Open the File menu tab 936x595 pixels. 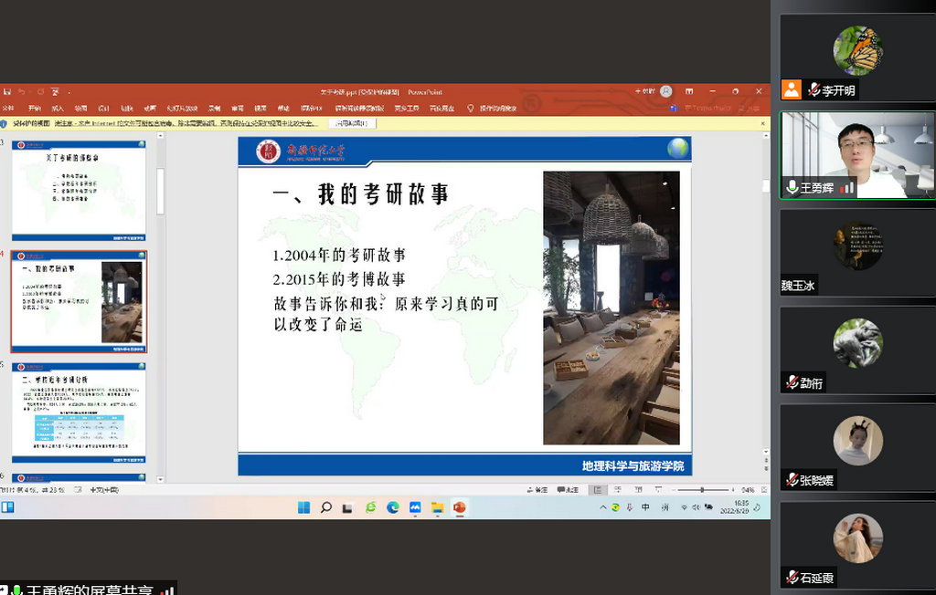[x=8, y=108]
